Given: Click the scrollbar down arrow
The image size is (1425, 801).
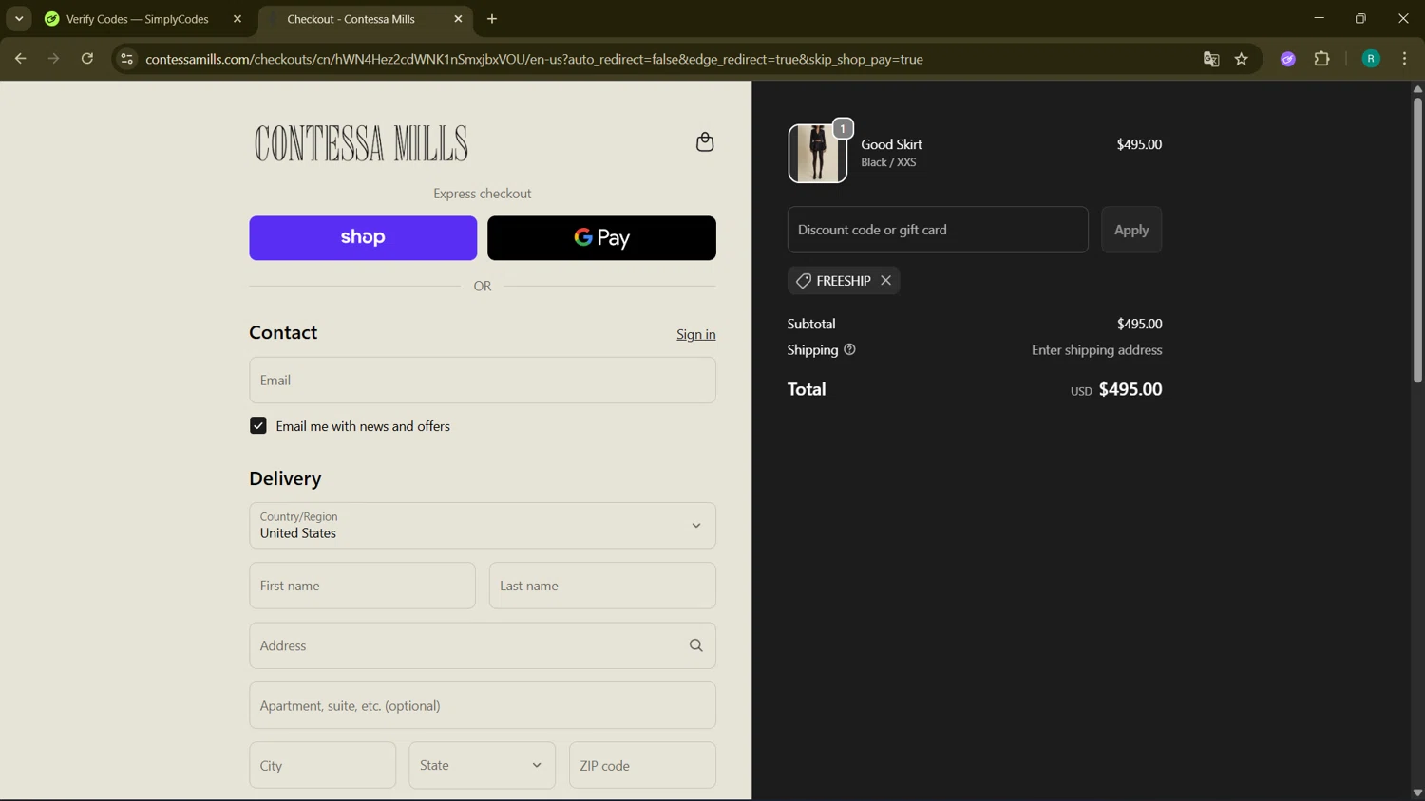Looking at the screenshot, I should (1417, 793).
